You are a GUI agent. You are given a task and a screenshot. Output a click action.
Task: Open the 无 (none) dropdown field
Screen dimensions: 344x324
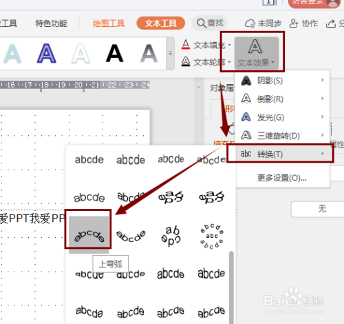point(318,209)
